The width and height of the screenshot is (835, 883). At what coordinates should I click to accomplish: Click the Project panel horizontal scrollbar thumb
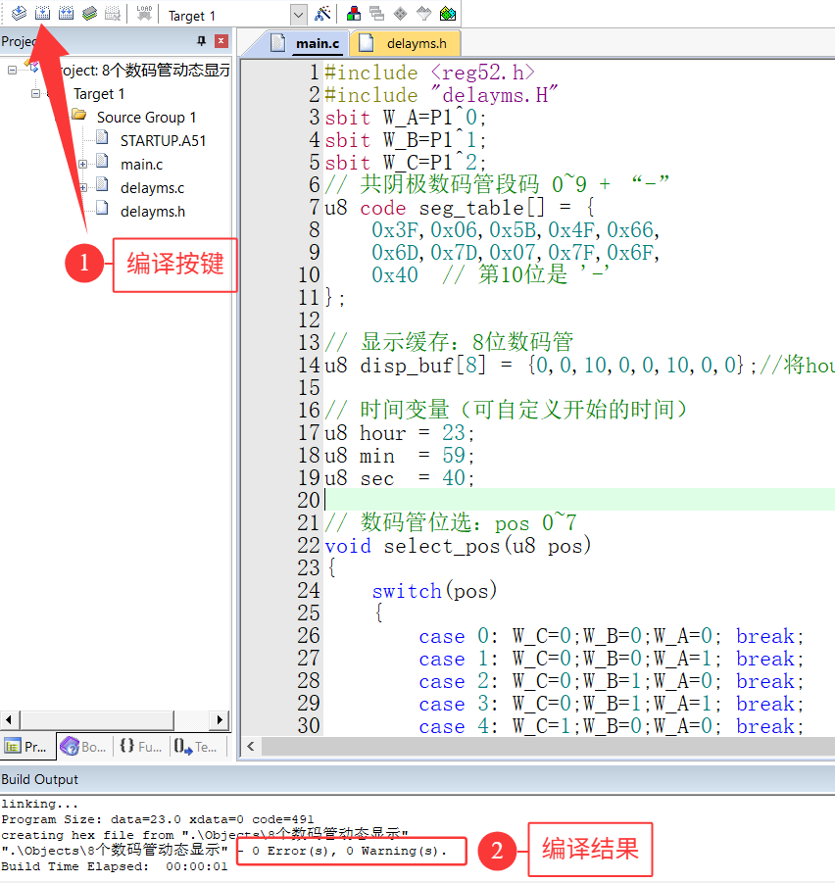pyautogui.click(x=97, y=719)
